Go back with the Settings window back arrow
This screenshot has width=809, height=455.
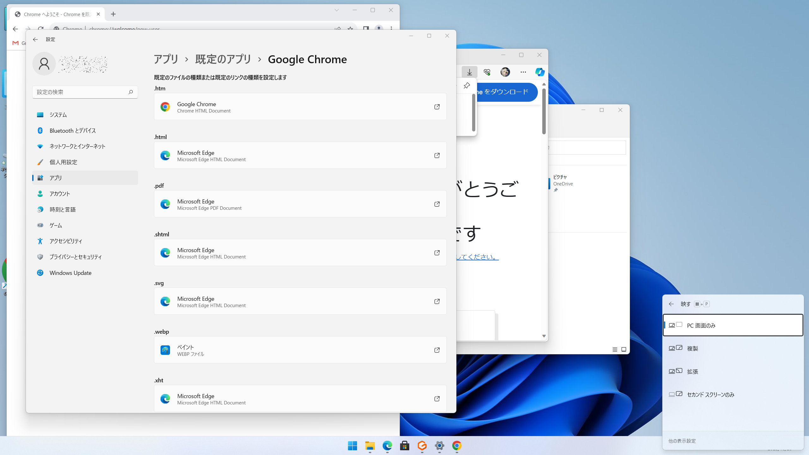35,39
